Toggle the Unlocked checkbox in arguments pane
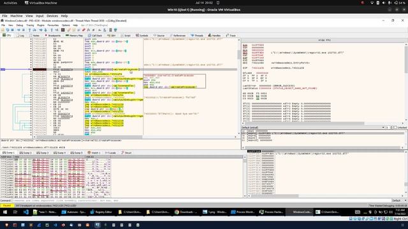This screenshot has height=229, width=408. coord(395,127)
